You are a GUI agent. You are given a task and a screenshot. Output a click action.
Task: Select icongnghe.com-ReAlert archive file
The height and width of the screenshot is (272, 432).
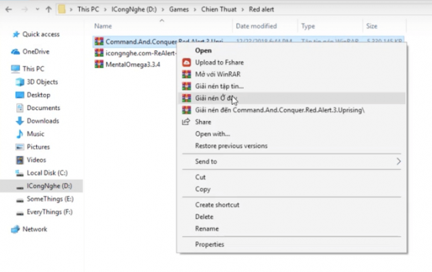140,53
